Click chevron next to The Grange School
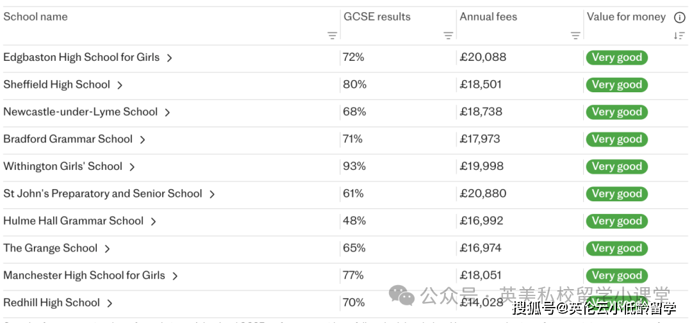 coord(107,249)
